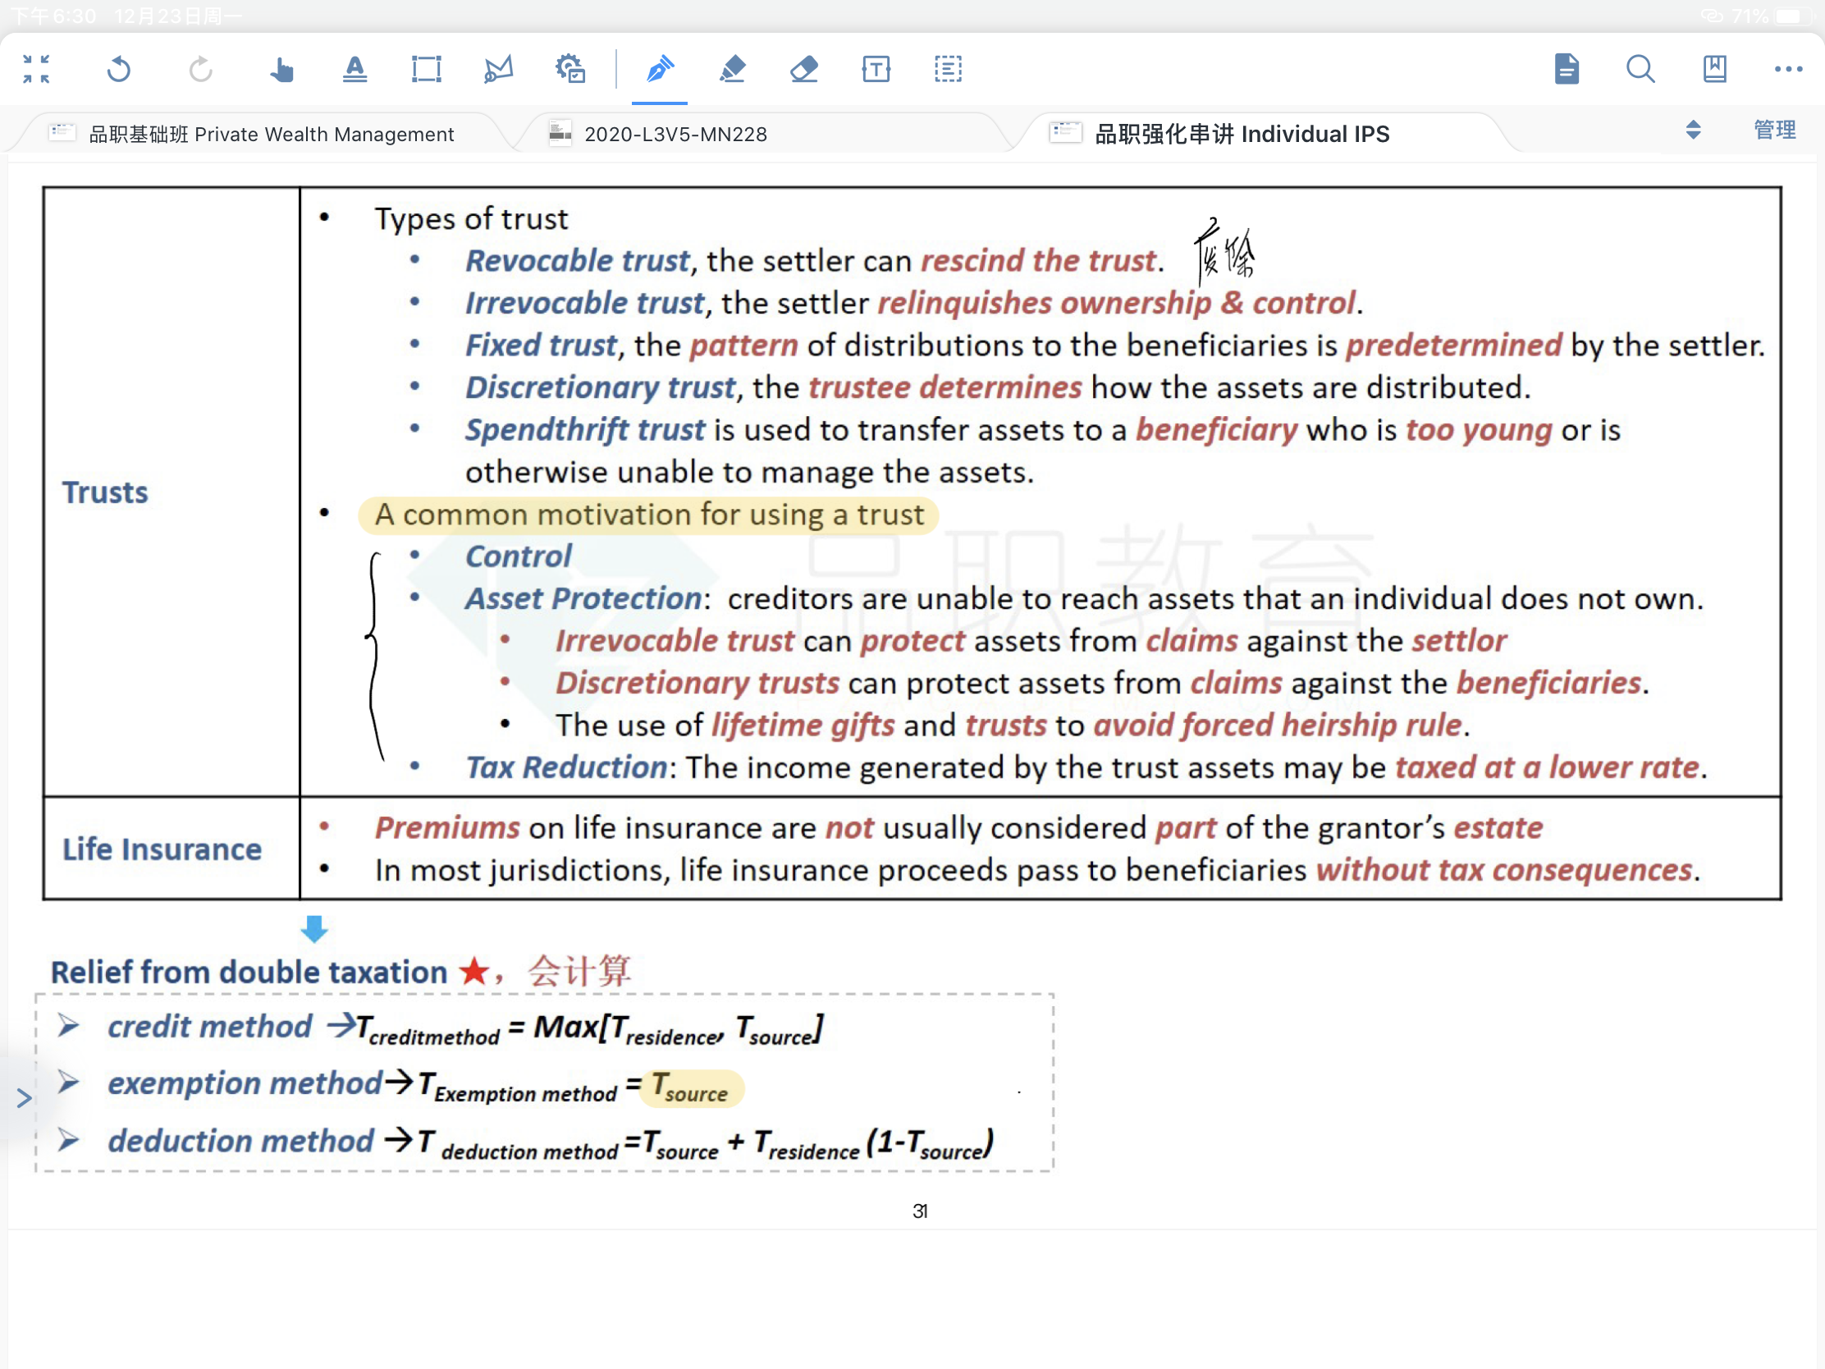Tap the handwritten Chinese note beside rescind
Screen dimensions: 1825x1369
click(x=1224, y=253)
